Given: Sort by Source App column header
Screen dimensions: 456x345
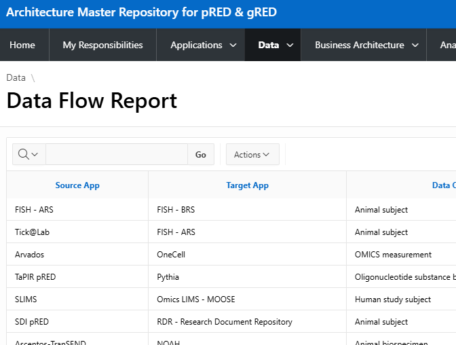Looking at the screenshot, I should 77,185.
